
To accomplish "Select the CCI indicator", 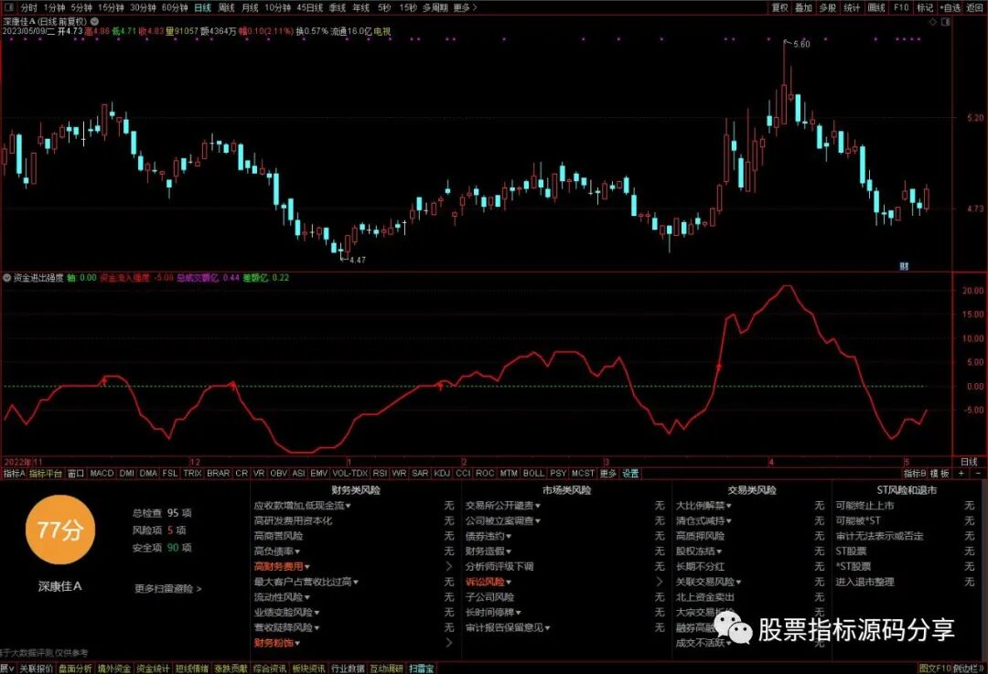I will (463, 473).
